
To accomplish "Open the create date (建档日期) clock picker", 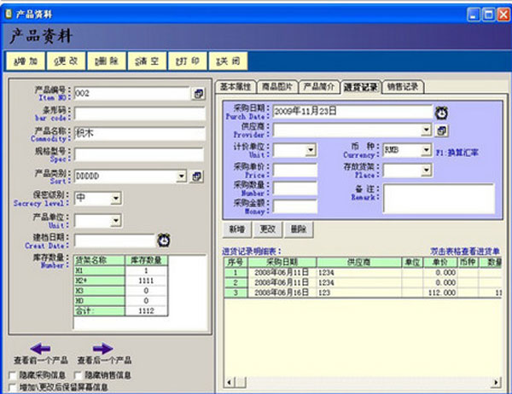I will coord(163,240).
